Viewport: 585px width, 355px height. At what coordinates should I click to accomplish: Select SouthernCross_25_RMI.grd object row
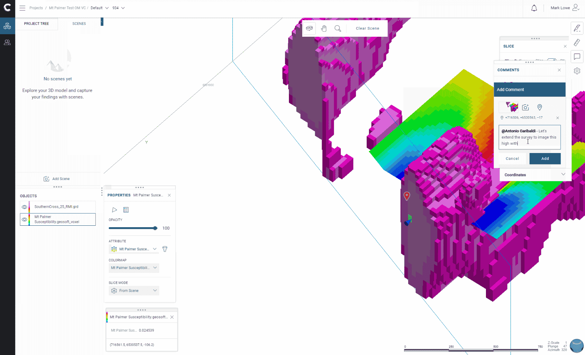[58, 207]
